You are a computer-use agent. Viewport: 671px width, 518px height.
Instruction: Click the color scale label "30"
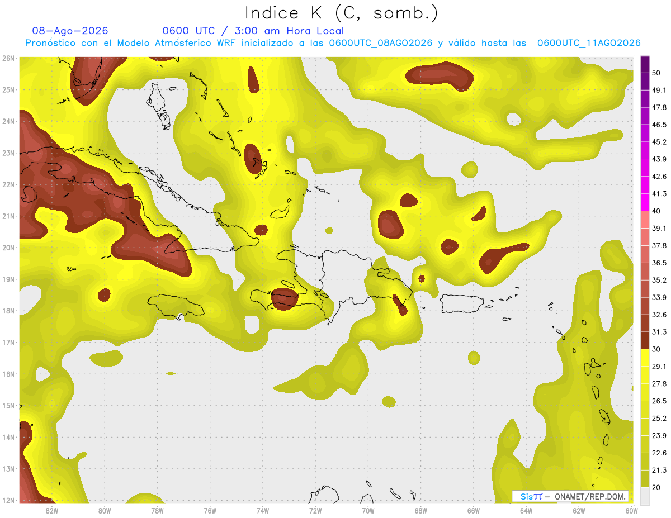[x=656, y=349]
